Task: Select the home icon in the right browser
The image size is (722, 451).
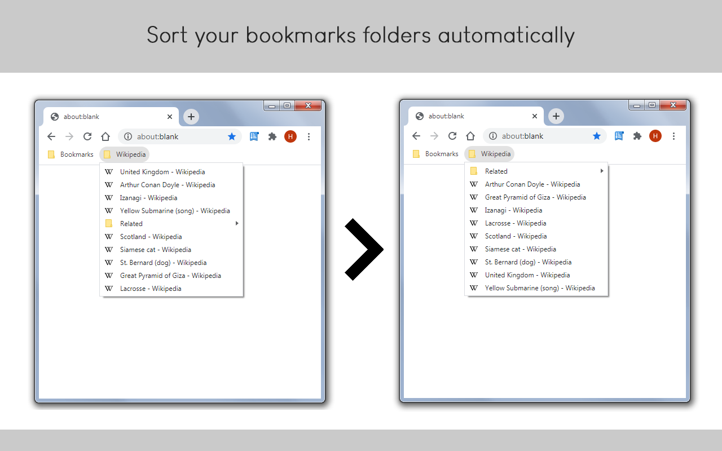Action: pos(470,136)
